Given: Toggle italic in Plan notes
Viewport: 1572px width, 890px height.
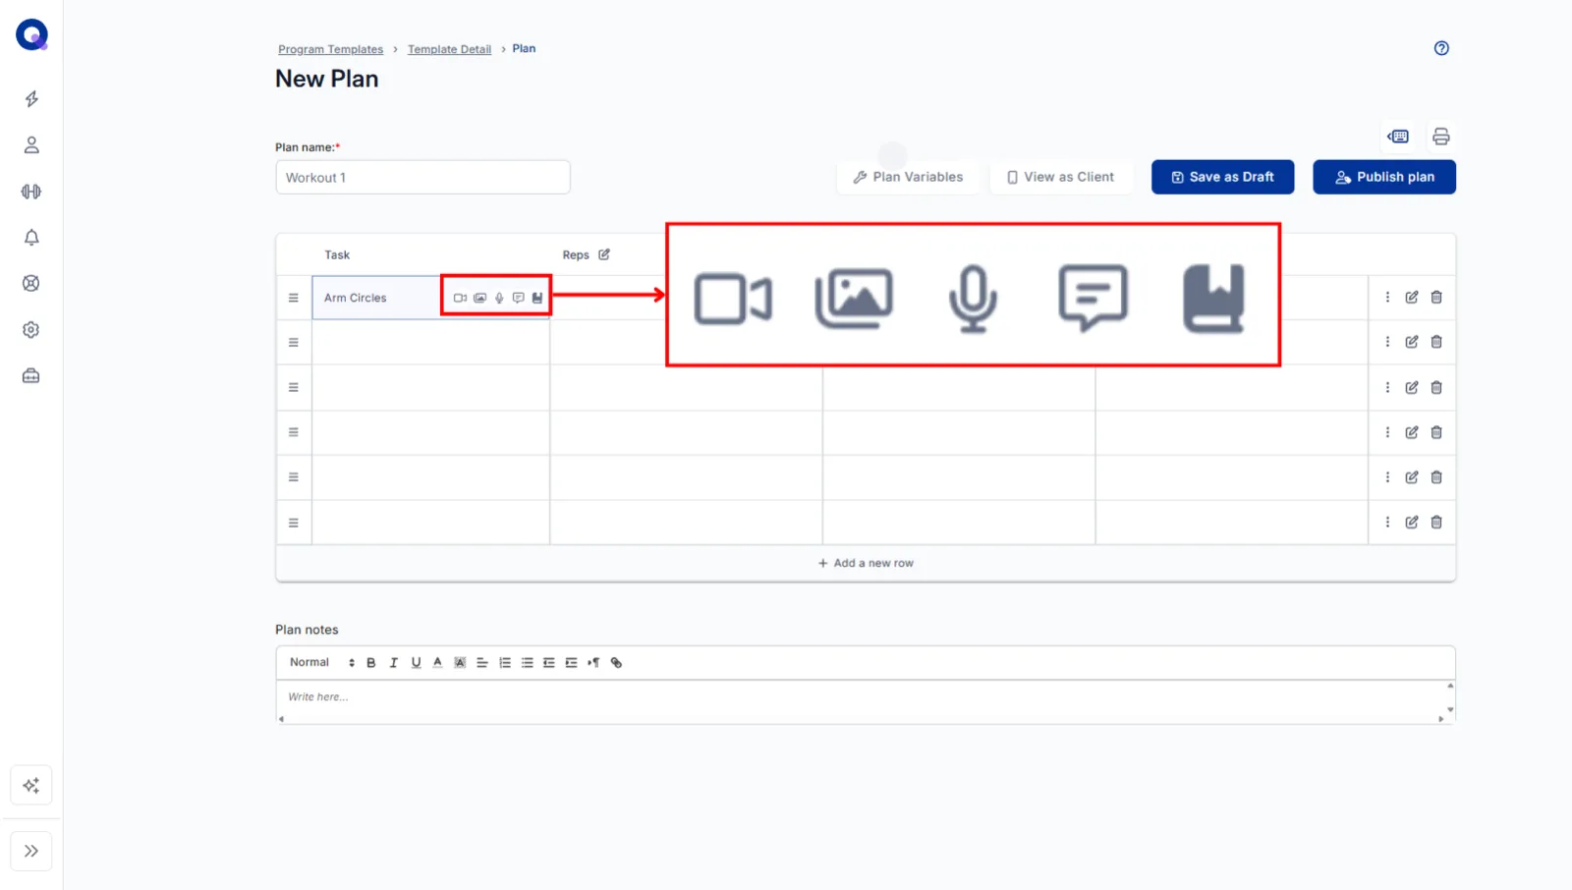Looking at the screenshot, I should coord(393,663).
